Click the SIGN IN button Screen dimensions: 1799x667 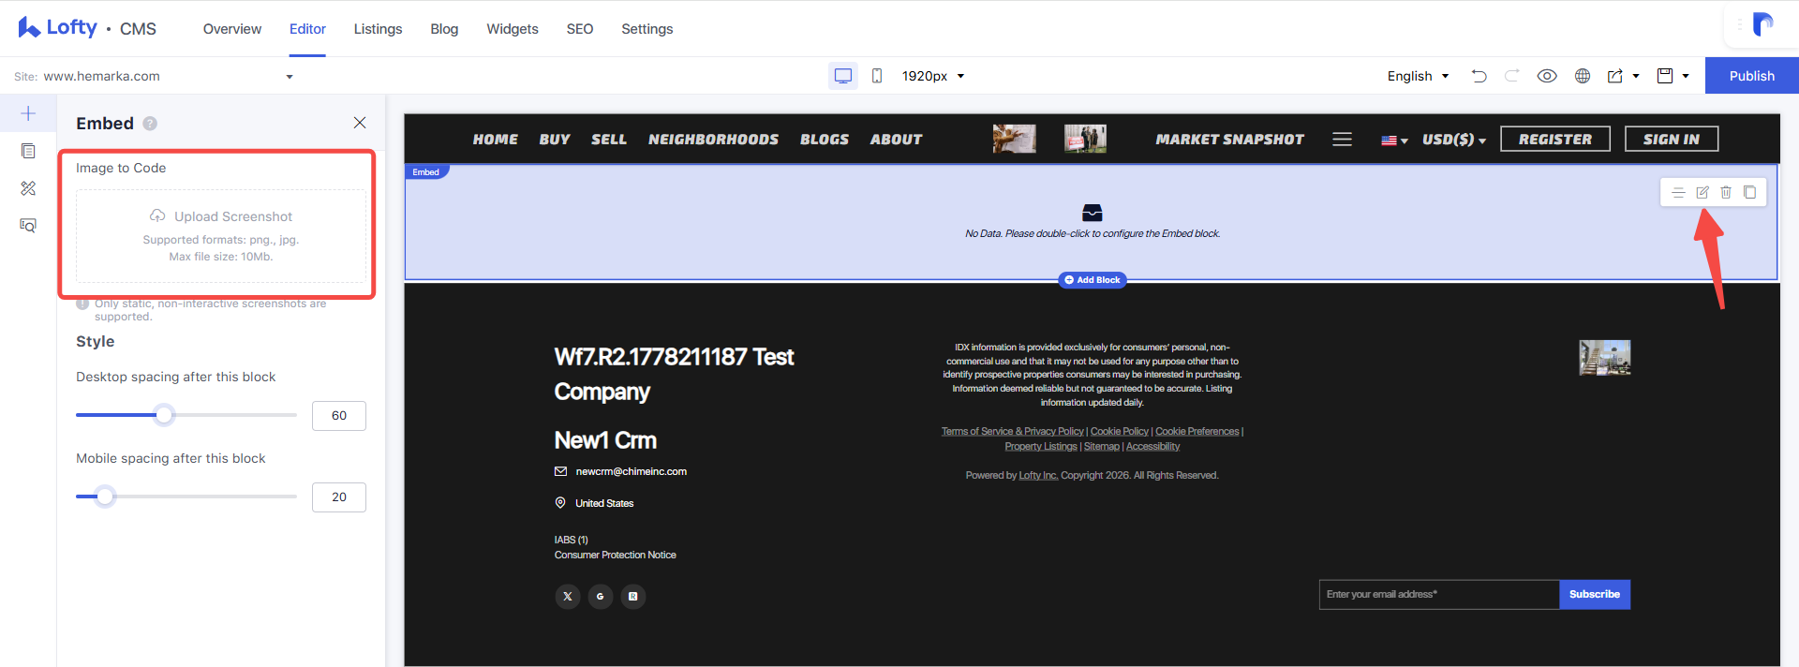tap(1672, 139)
